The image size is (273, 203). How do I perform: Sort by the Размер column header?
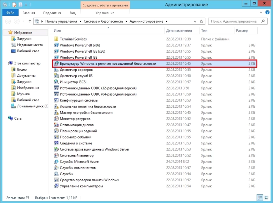coord(246,30)
